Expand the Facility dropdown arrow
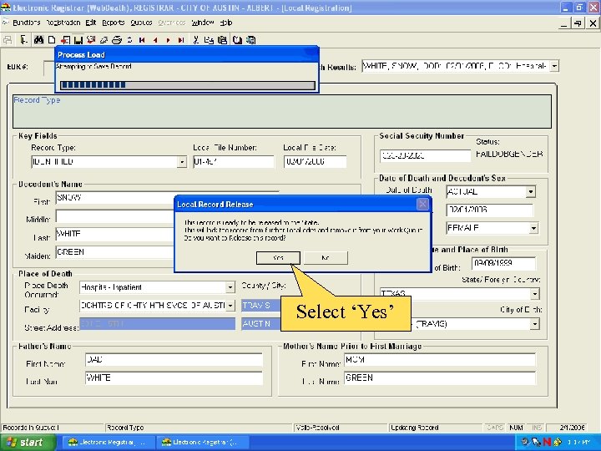Viewport: 601px width, 451px height. point(230,306)
